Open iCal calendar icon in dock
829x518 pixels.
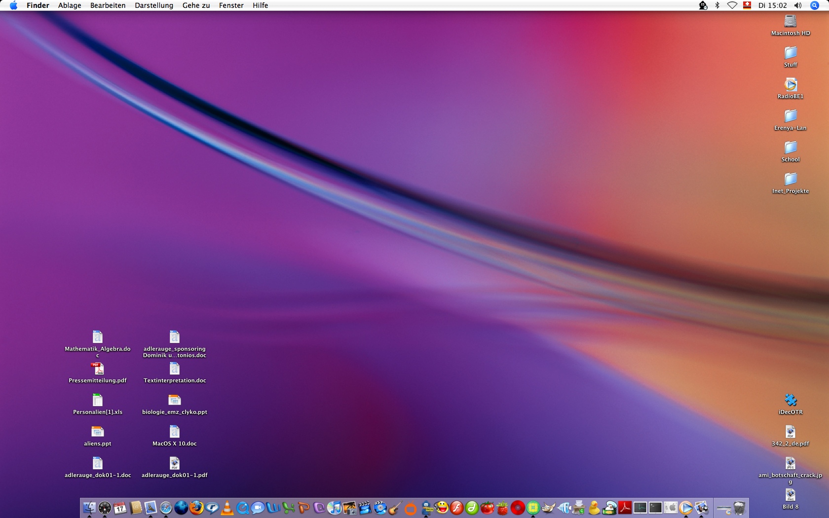click(x=120, y=508)
